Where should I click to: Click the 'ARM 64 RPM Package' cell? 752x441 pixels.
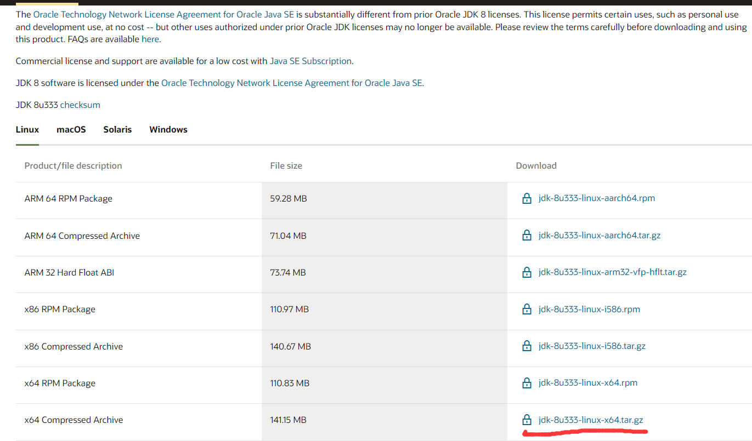tap(69, 199)
